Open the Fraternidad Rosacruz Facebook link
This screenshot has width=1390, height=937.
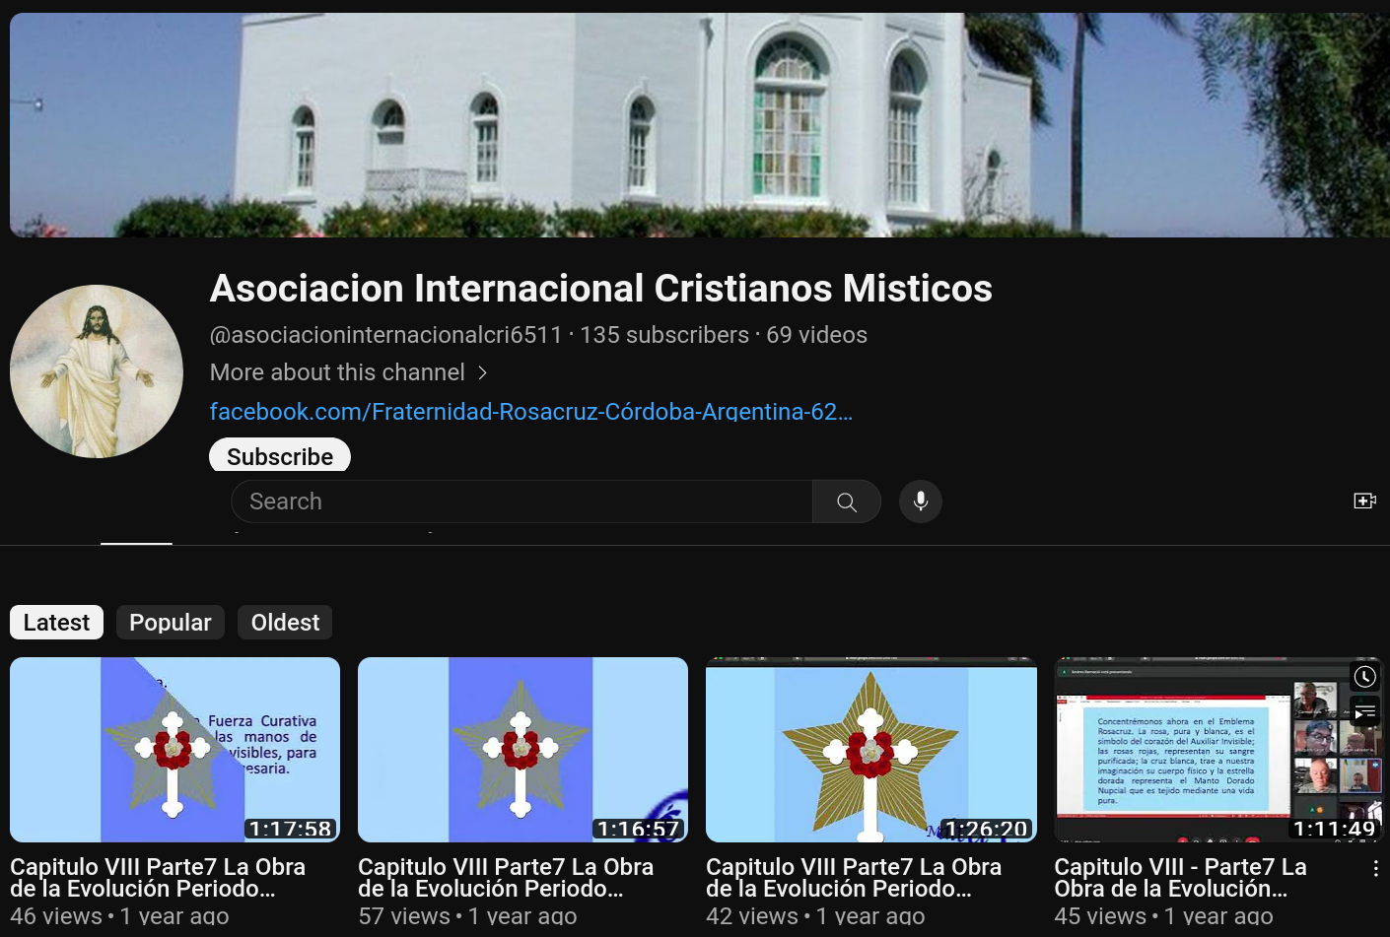point(530,412)
